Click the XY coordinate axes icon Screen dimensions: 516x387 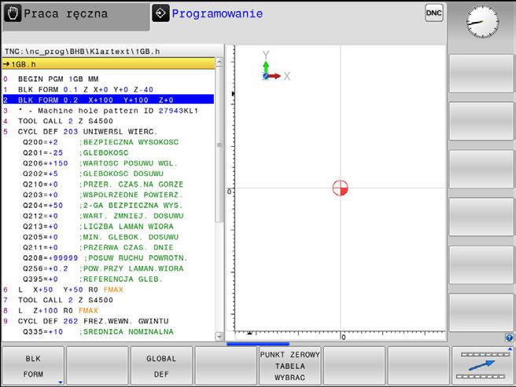coord(276,67)
